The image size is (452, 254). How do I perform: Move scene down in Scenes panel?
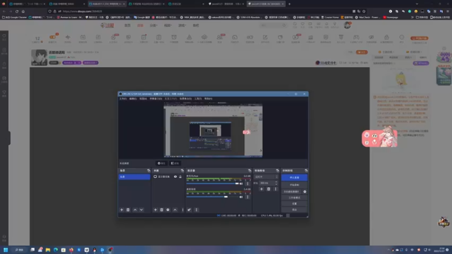coord(141,209)
